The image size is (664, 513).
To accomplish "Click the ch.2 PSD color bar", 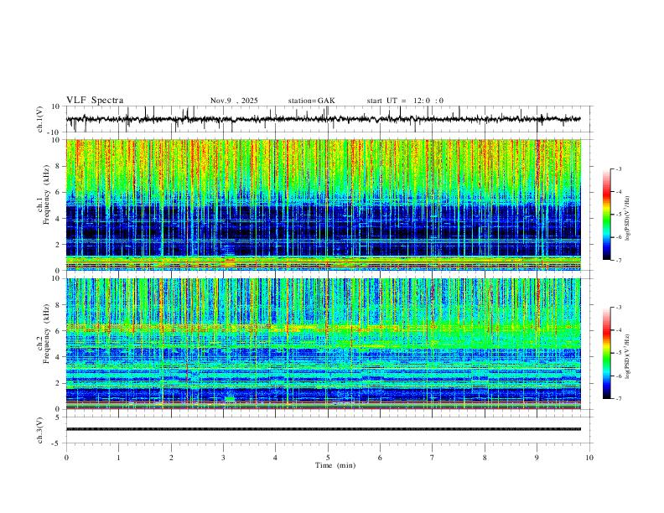I will click(x=606, y=353).
